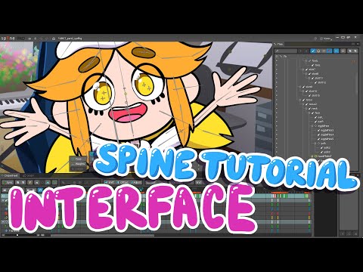Expand the headPoint node in tree
The height and width of the screenshot is (272, 363).
312,156
